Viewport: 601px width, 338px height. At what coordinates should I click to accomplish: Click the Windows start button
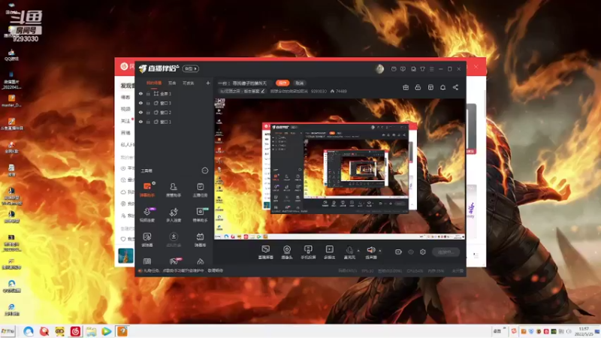[x=8, y=331]
